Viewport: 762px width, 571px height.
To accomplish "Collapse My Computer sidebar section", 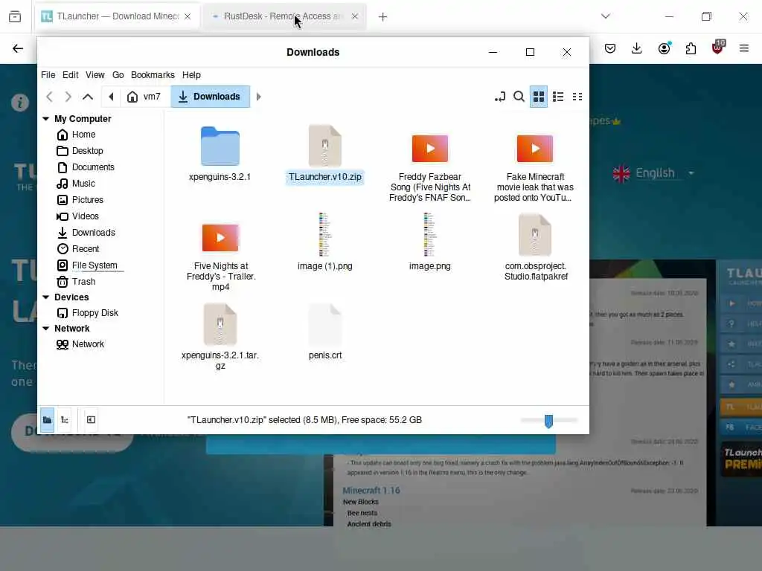I will click(45, 118).
